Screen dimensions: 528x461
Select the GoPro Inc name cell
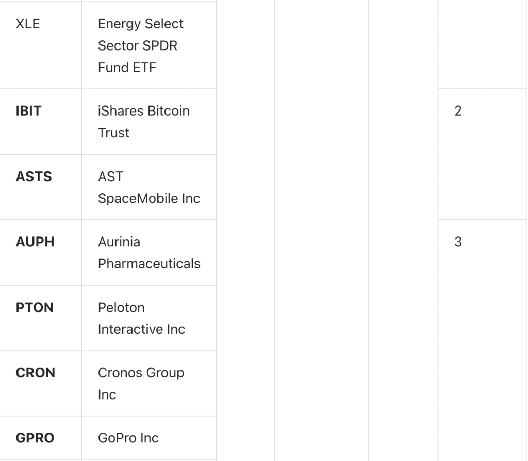click(128, 438)
